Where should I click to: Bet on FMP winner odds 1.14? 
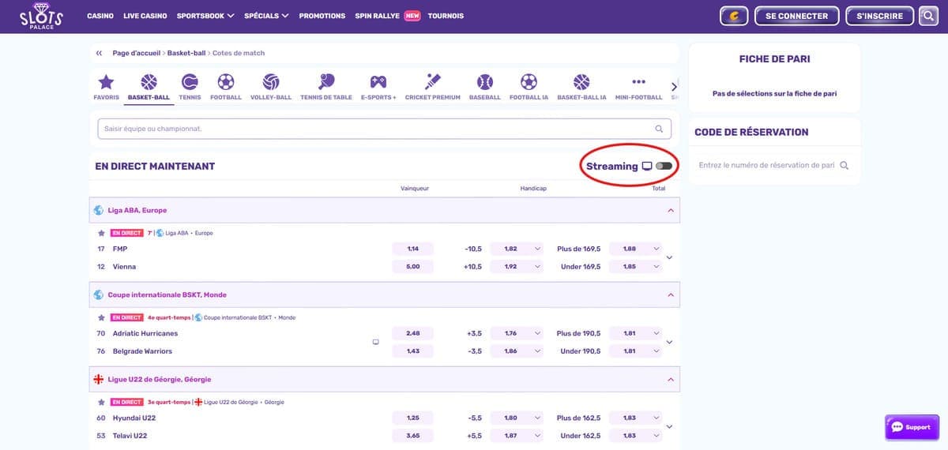click(x=413, y=249)
